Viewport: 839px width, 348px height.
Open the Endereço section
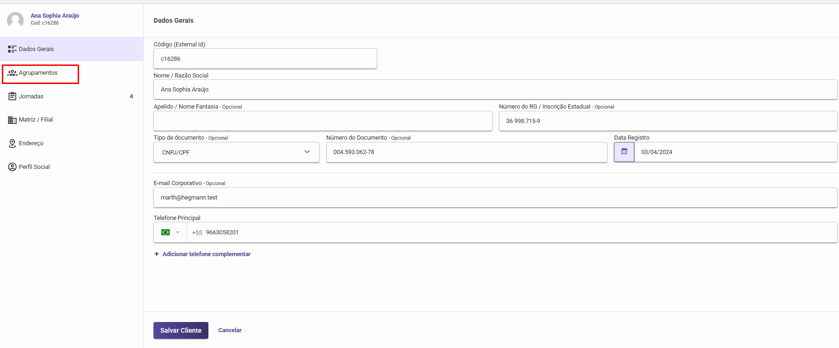click(72, 143)
